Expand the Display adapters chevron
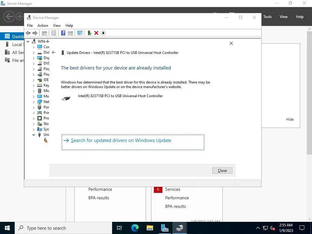The height and width of the screenshot is (234, 312). [x=34, y=58]
